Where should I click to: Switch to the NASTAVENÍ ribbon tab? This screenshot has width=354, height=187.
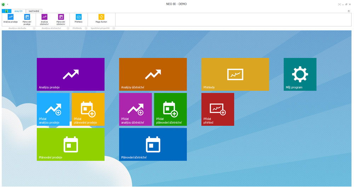[x=34, y=11]
